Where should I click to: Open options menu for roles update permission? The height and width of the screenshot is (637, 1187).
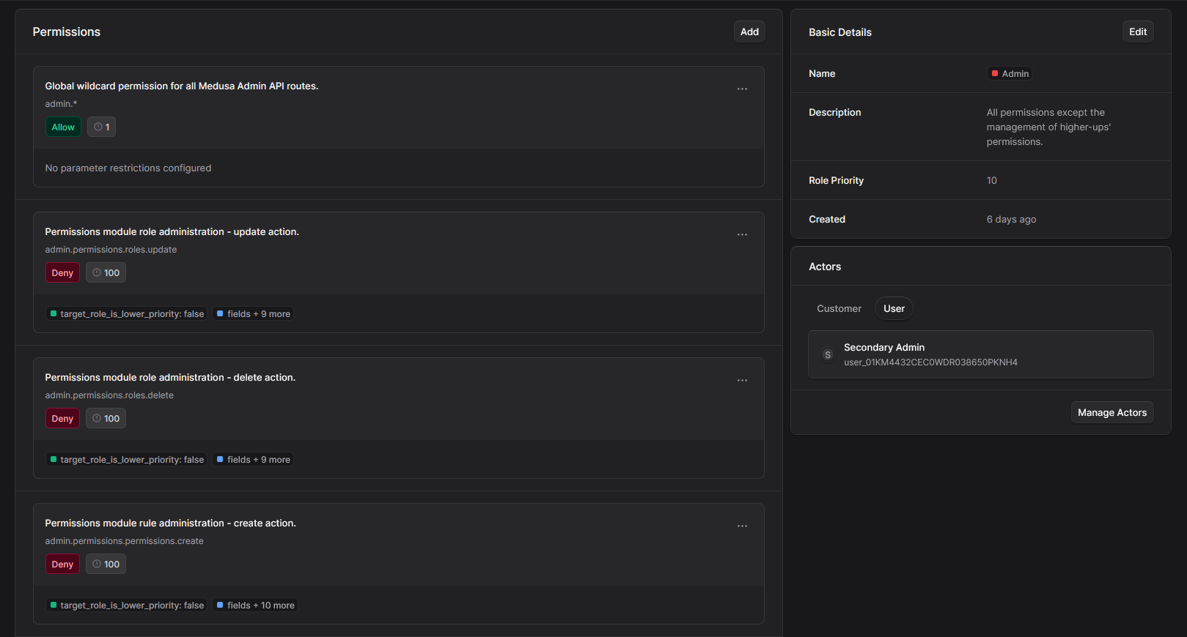[x=742, y=235]
